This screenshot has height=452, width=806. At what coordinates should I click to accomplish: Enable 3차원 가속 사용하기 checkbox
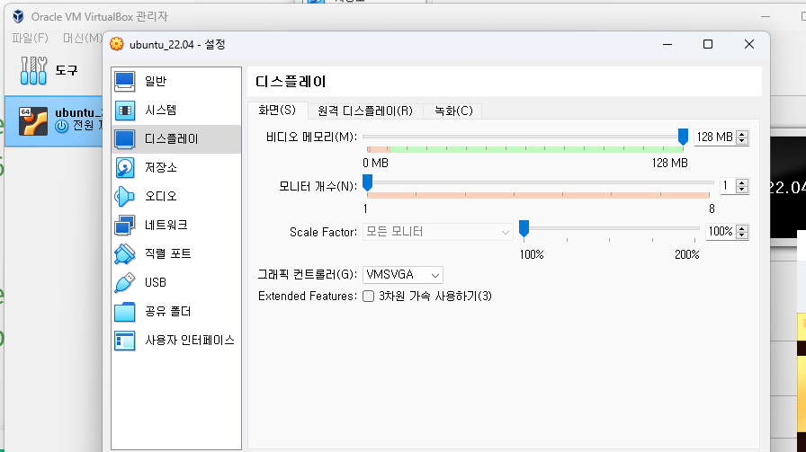coord(368,296)
